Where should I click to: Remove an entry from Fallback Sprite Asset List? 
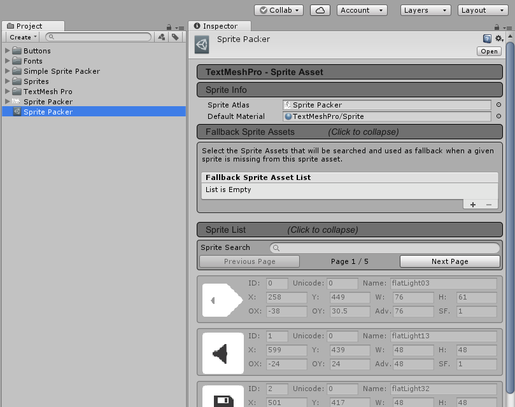(489, 205)
